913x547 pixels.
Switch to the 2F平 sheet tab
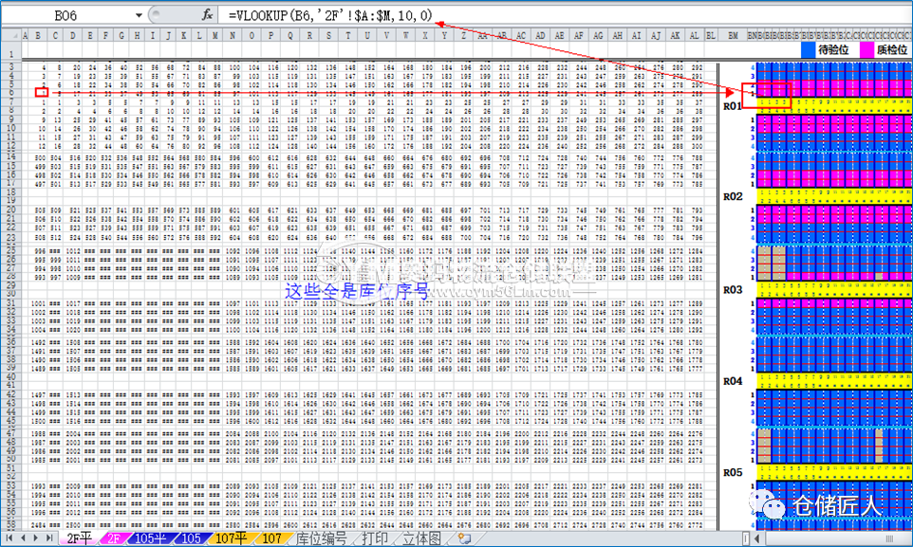coord(79,538)
